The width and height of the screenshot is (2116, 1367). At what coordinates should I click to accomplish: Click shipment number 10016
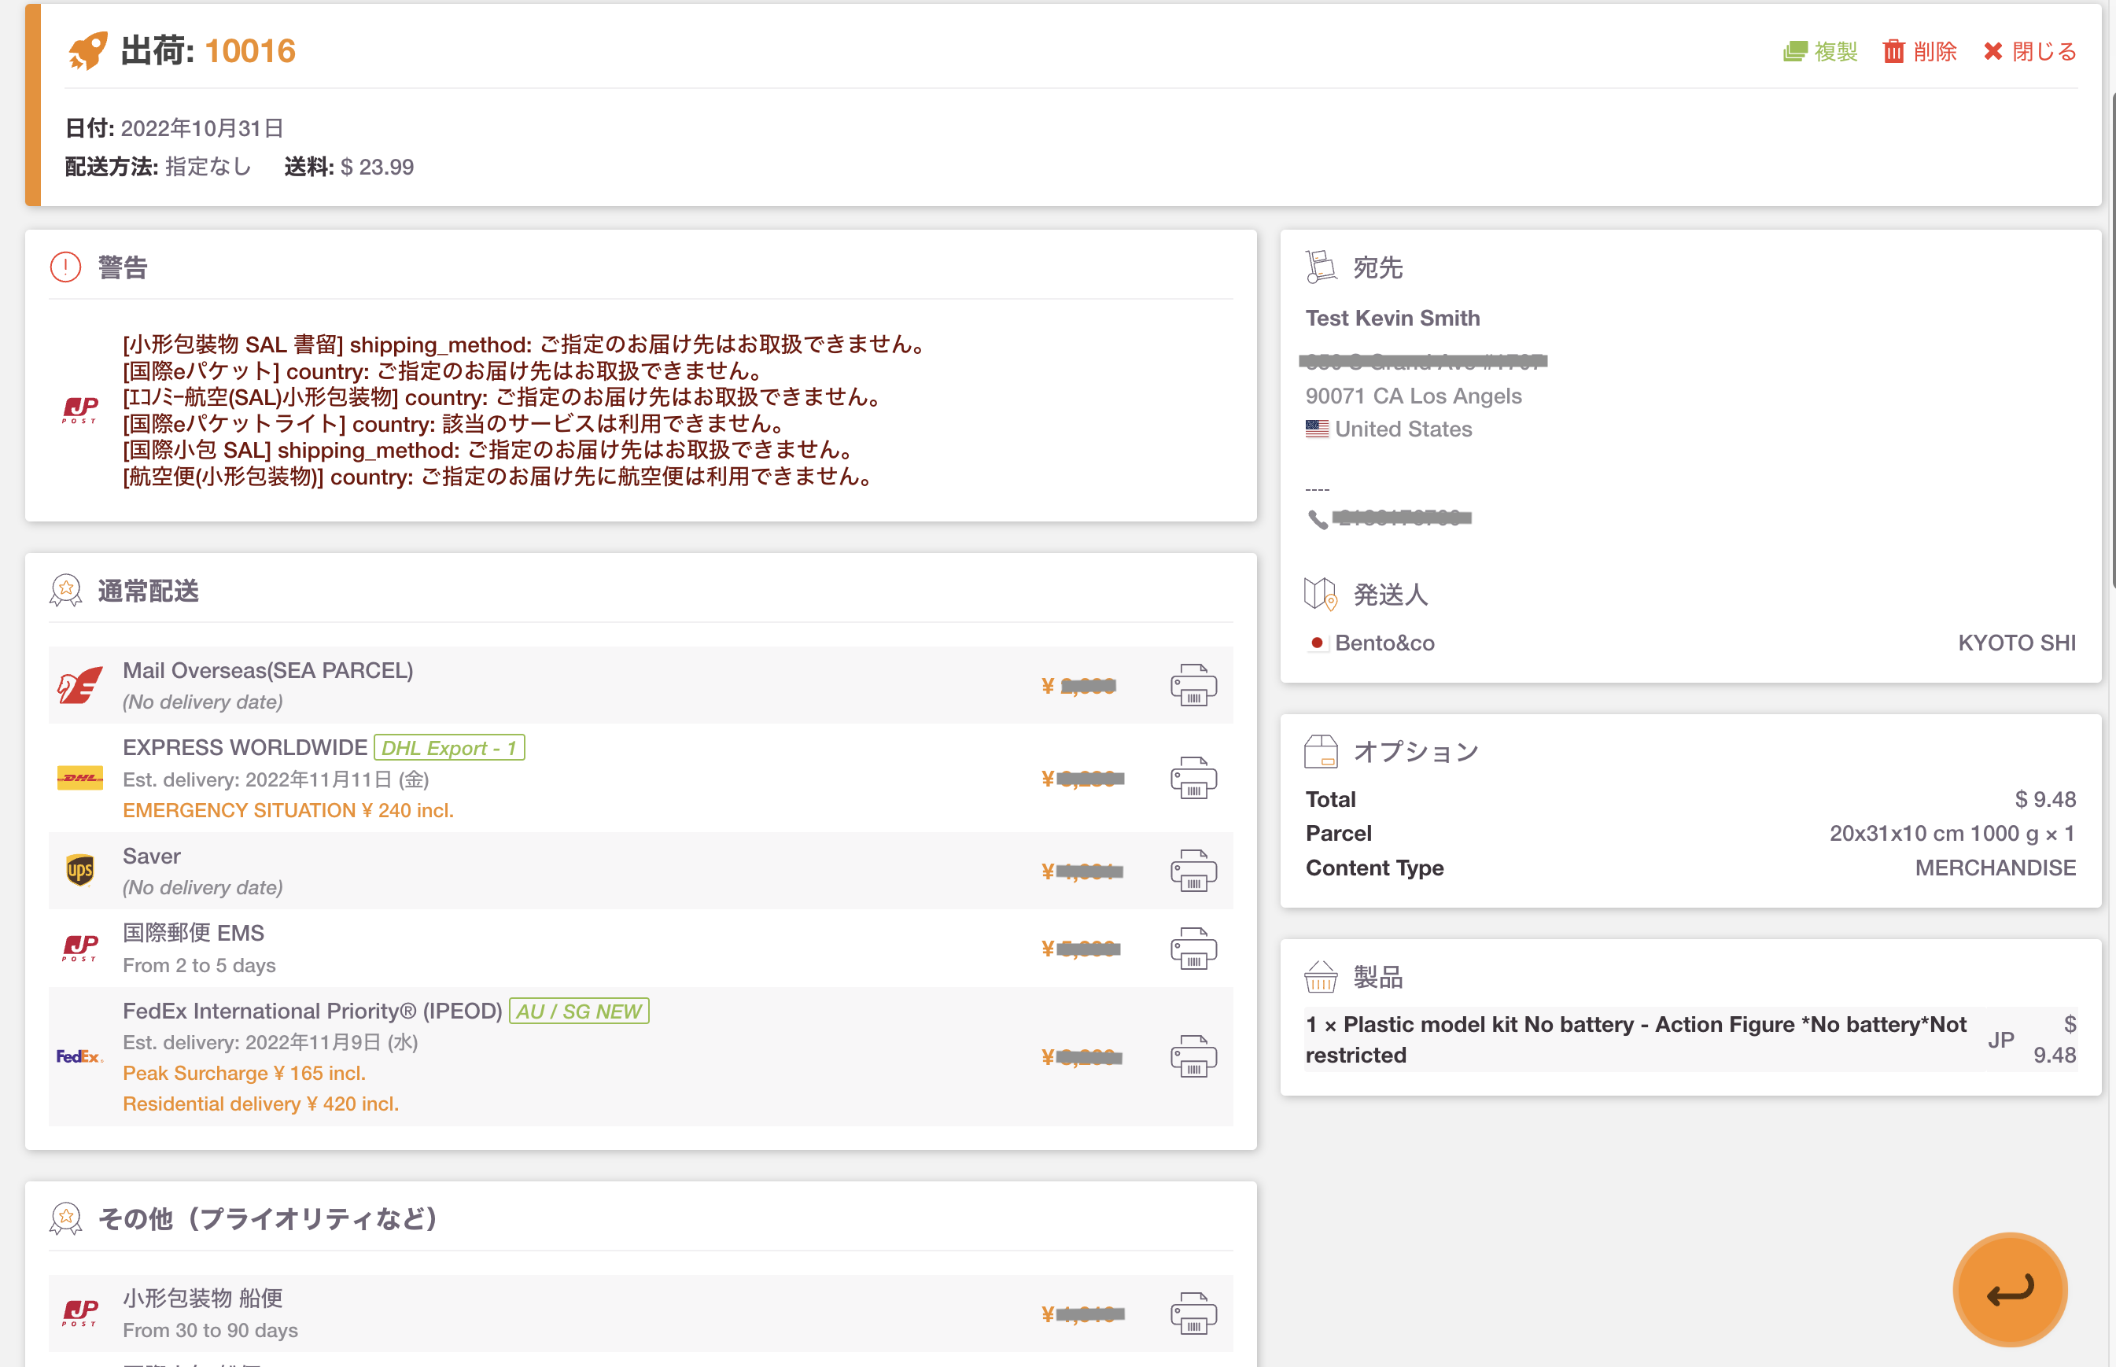coord(250,51)
